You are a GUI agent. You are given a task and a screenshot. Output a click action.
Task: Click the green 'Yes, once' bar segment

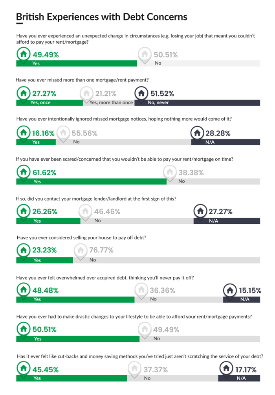pos(49,102)
